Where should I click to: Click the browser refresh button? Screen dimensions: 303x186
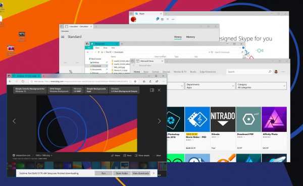pyautogui.click(x=23, y=81)
